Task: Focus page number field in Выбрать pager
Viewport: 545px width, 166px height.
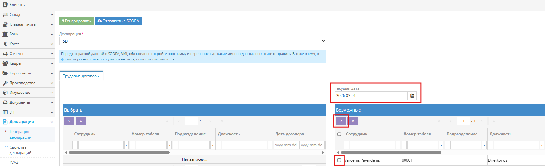Action: (x=192, y=121)
